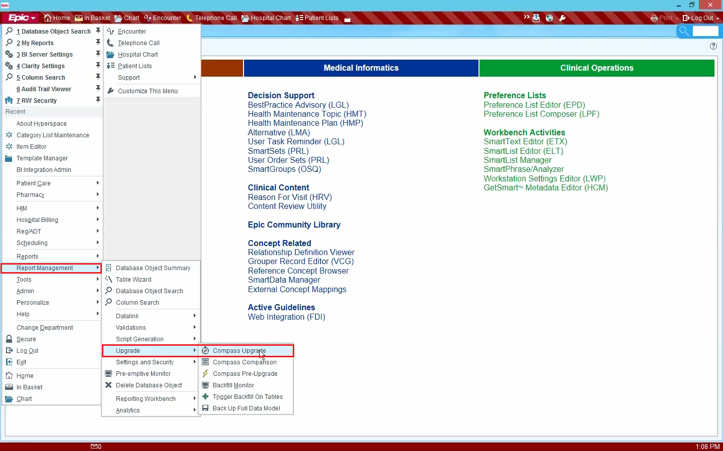
Task: Expand the Hospital Billing submenu
Action: point(52,220)
